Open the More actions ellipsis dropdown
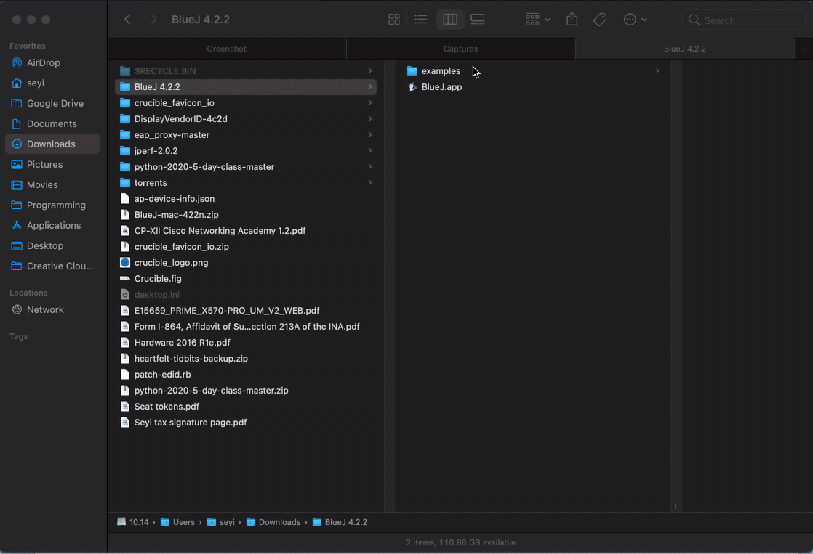Screen dimensions: 813x554 (x=635, y=20)
